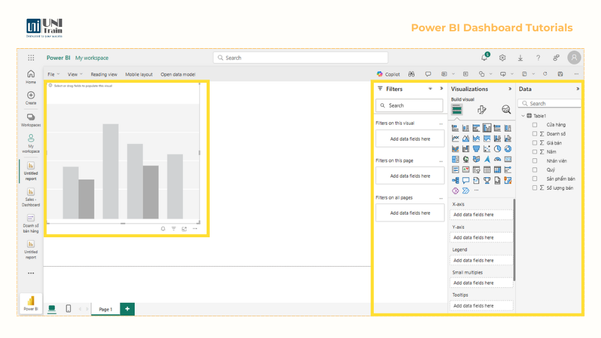Select the scatter chart visualization

coord(487,149)
